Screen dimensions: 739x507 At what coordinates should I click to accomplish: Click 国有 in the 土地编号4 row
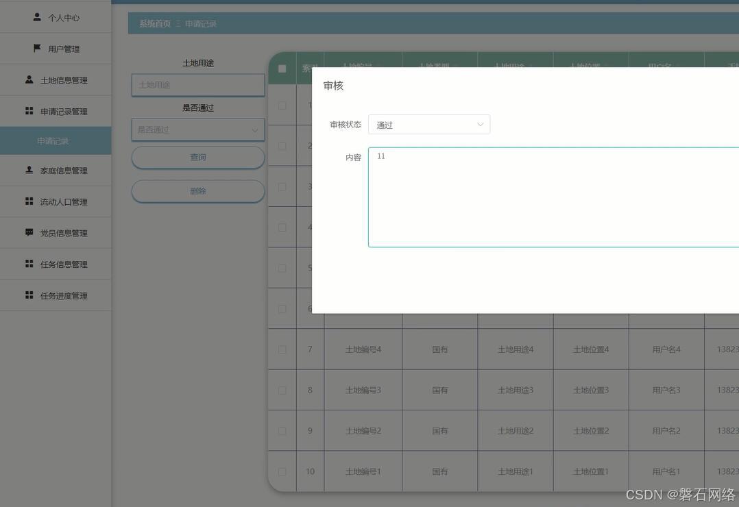point(439,349)
